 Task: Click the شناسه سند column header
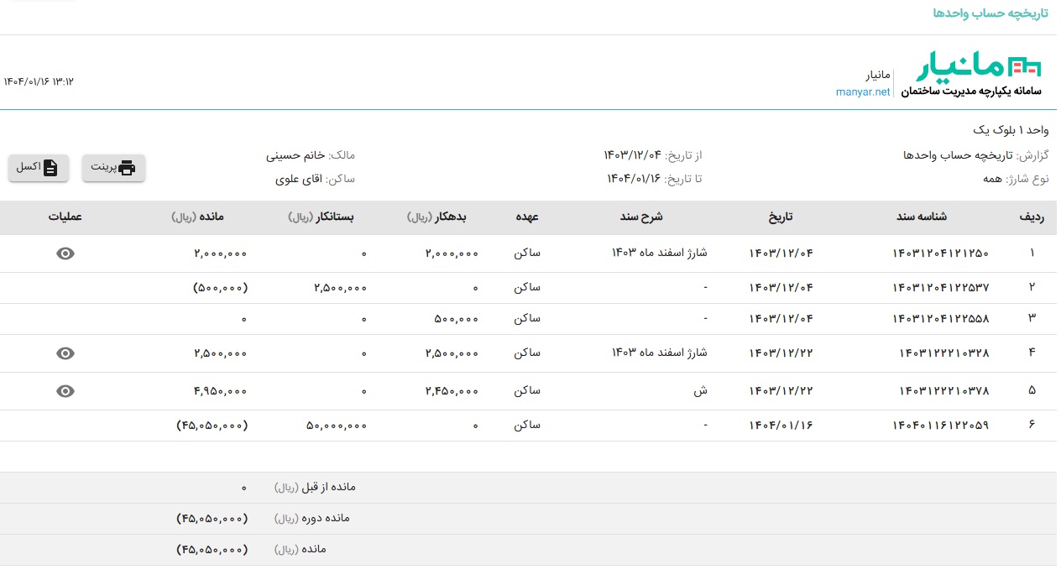922,217
